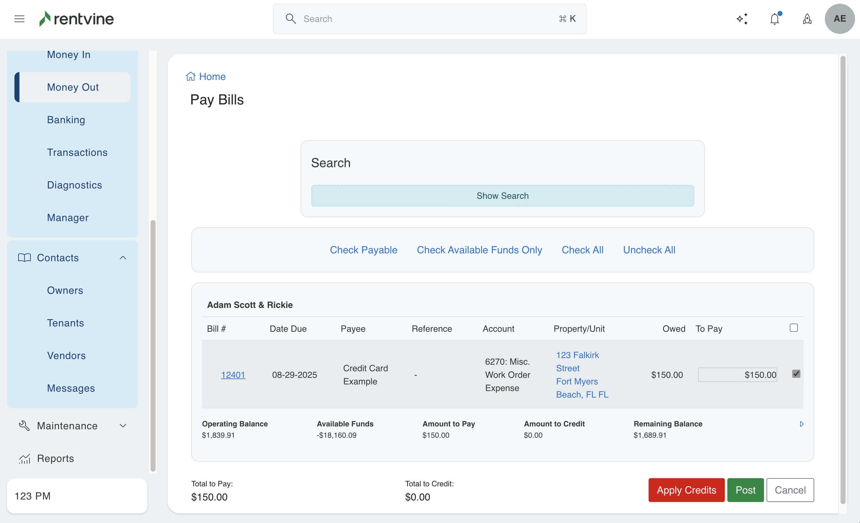Open the AE user avatar menu

point(839,19)
